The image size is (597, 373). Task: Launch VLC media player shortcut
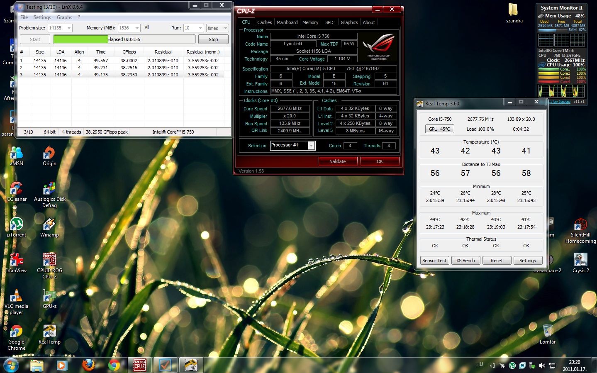[17, 302]
